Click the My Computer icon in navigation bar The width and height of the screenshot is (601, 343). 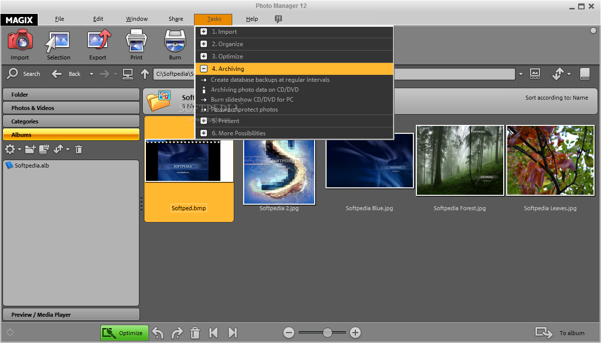(x=128, y=74)
